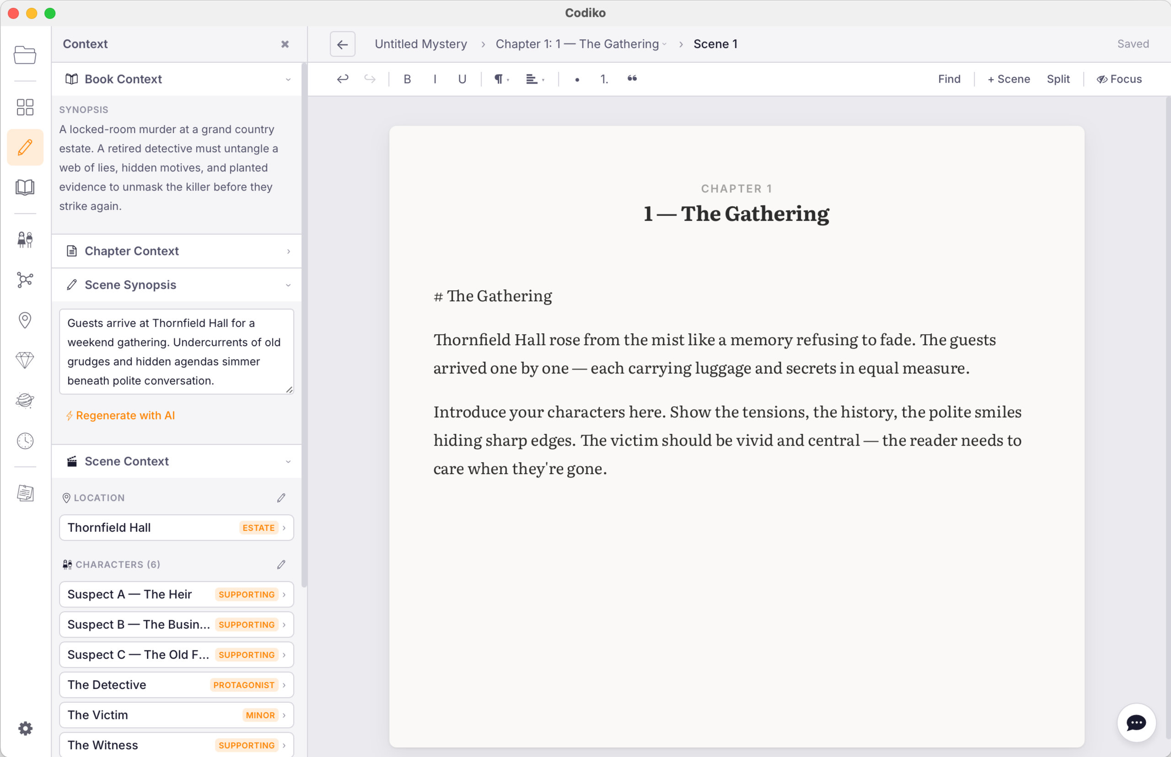This screenshot has height=757, width=1171.
Task: Click the 'CHAPTER 1' label on page
Action: point(736,189)
